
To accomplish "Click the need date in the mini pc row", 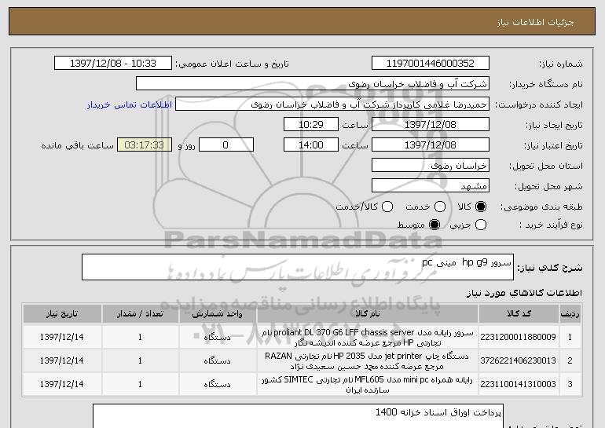I will coord(62,384).
